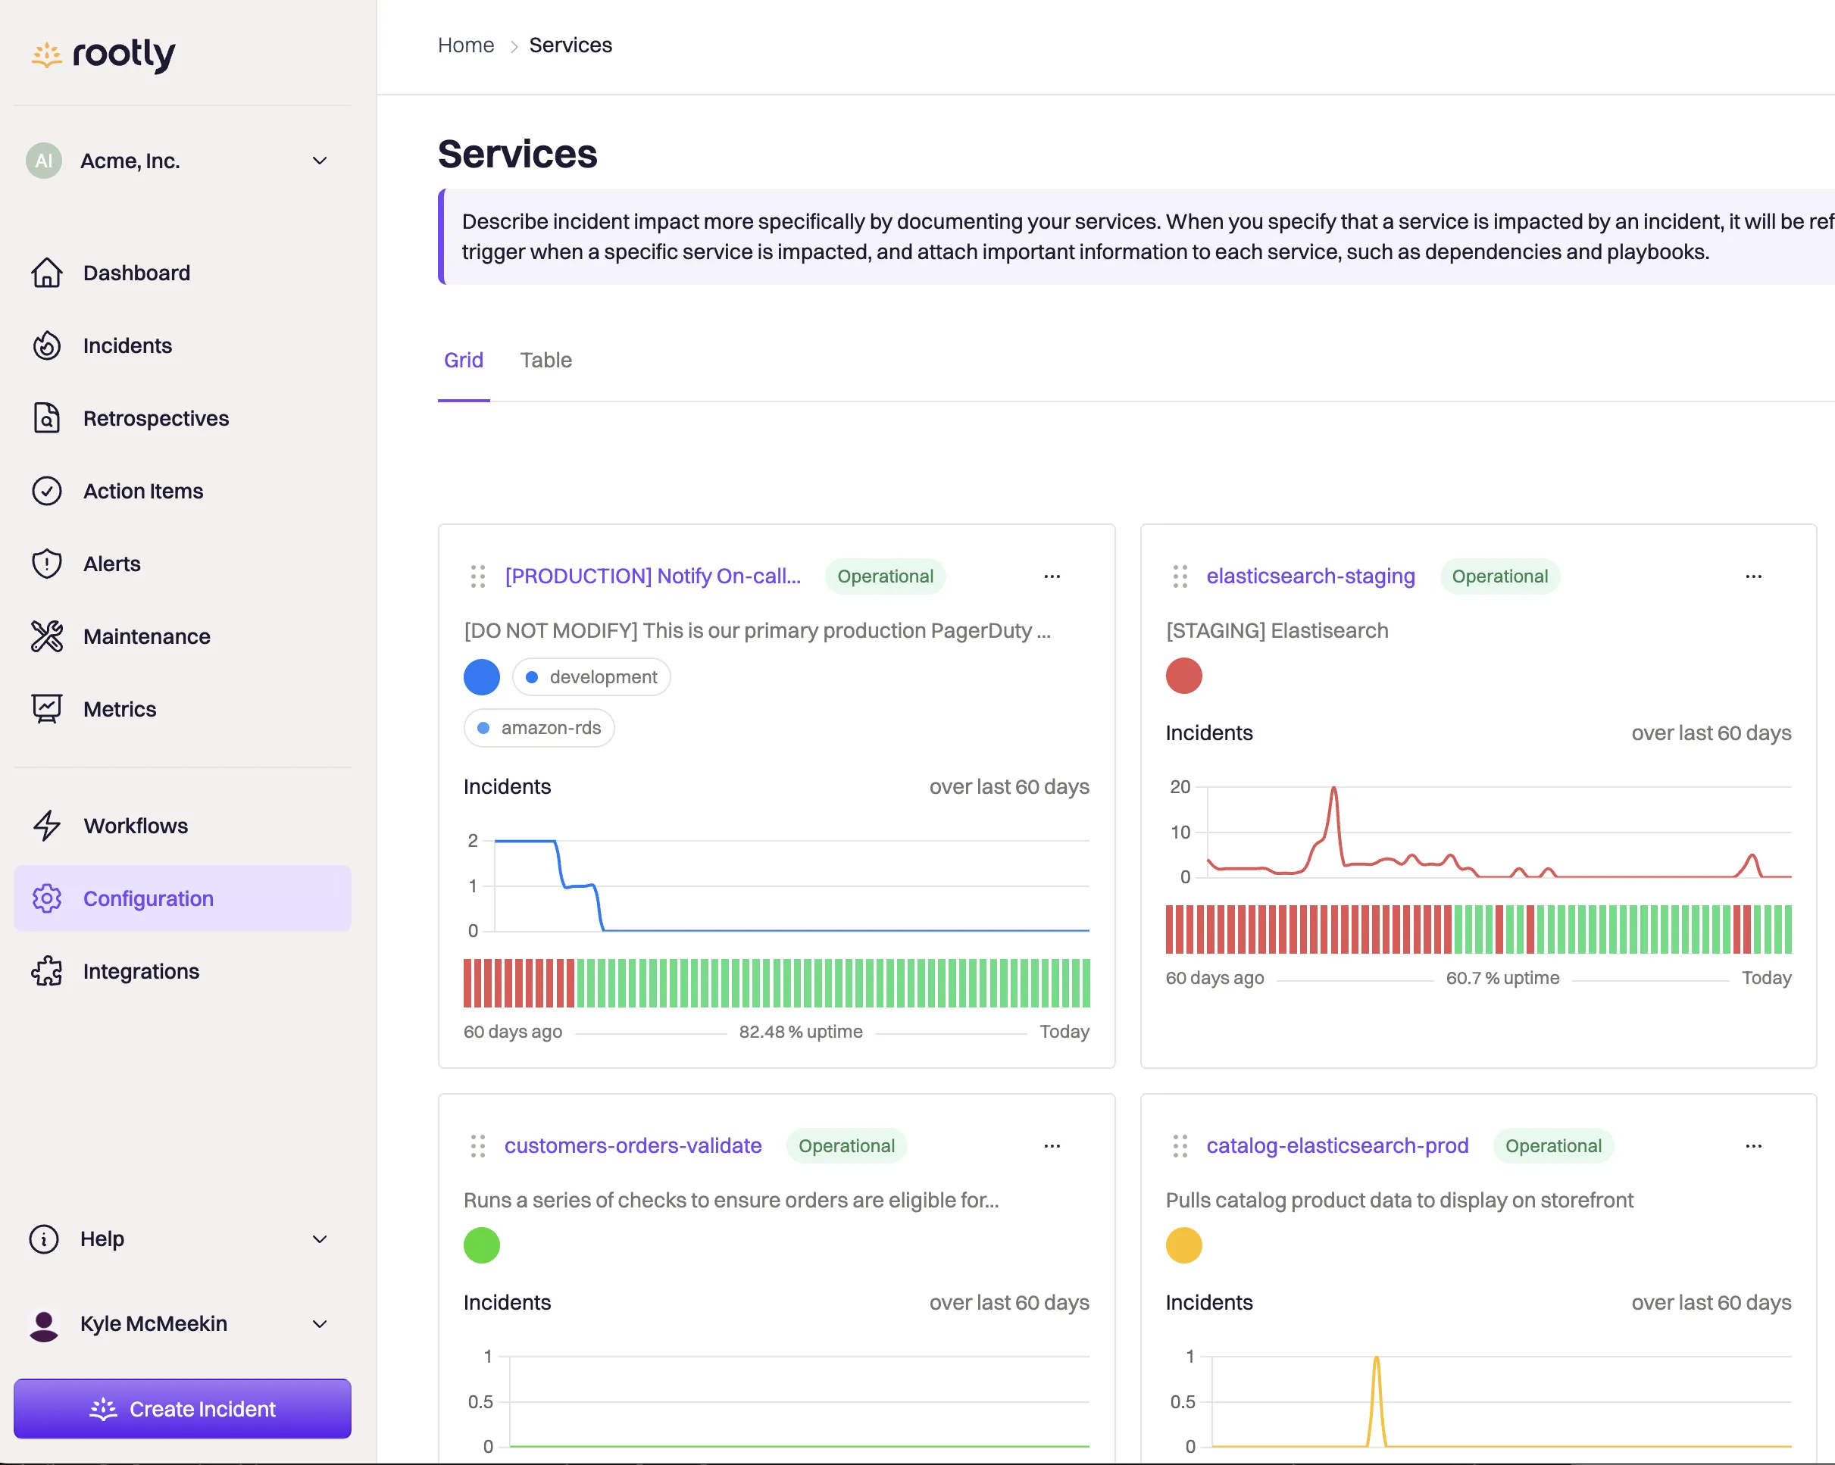Click the Home breadcrumb link
This screenshot has height=1465, width=1835.
click(x=465, y=45)
